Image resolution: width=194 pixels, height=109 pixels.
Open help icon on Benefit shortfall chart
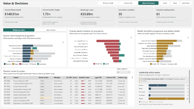tap(188, 38)
